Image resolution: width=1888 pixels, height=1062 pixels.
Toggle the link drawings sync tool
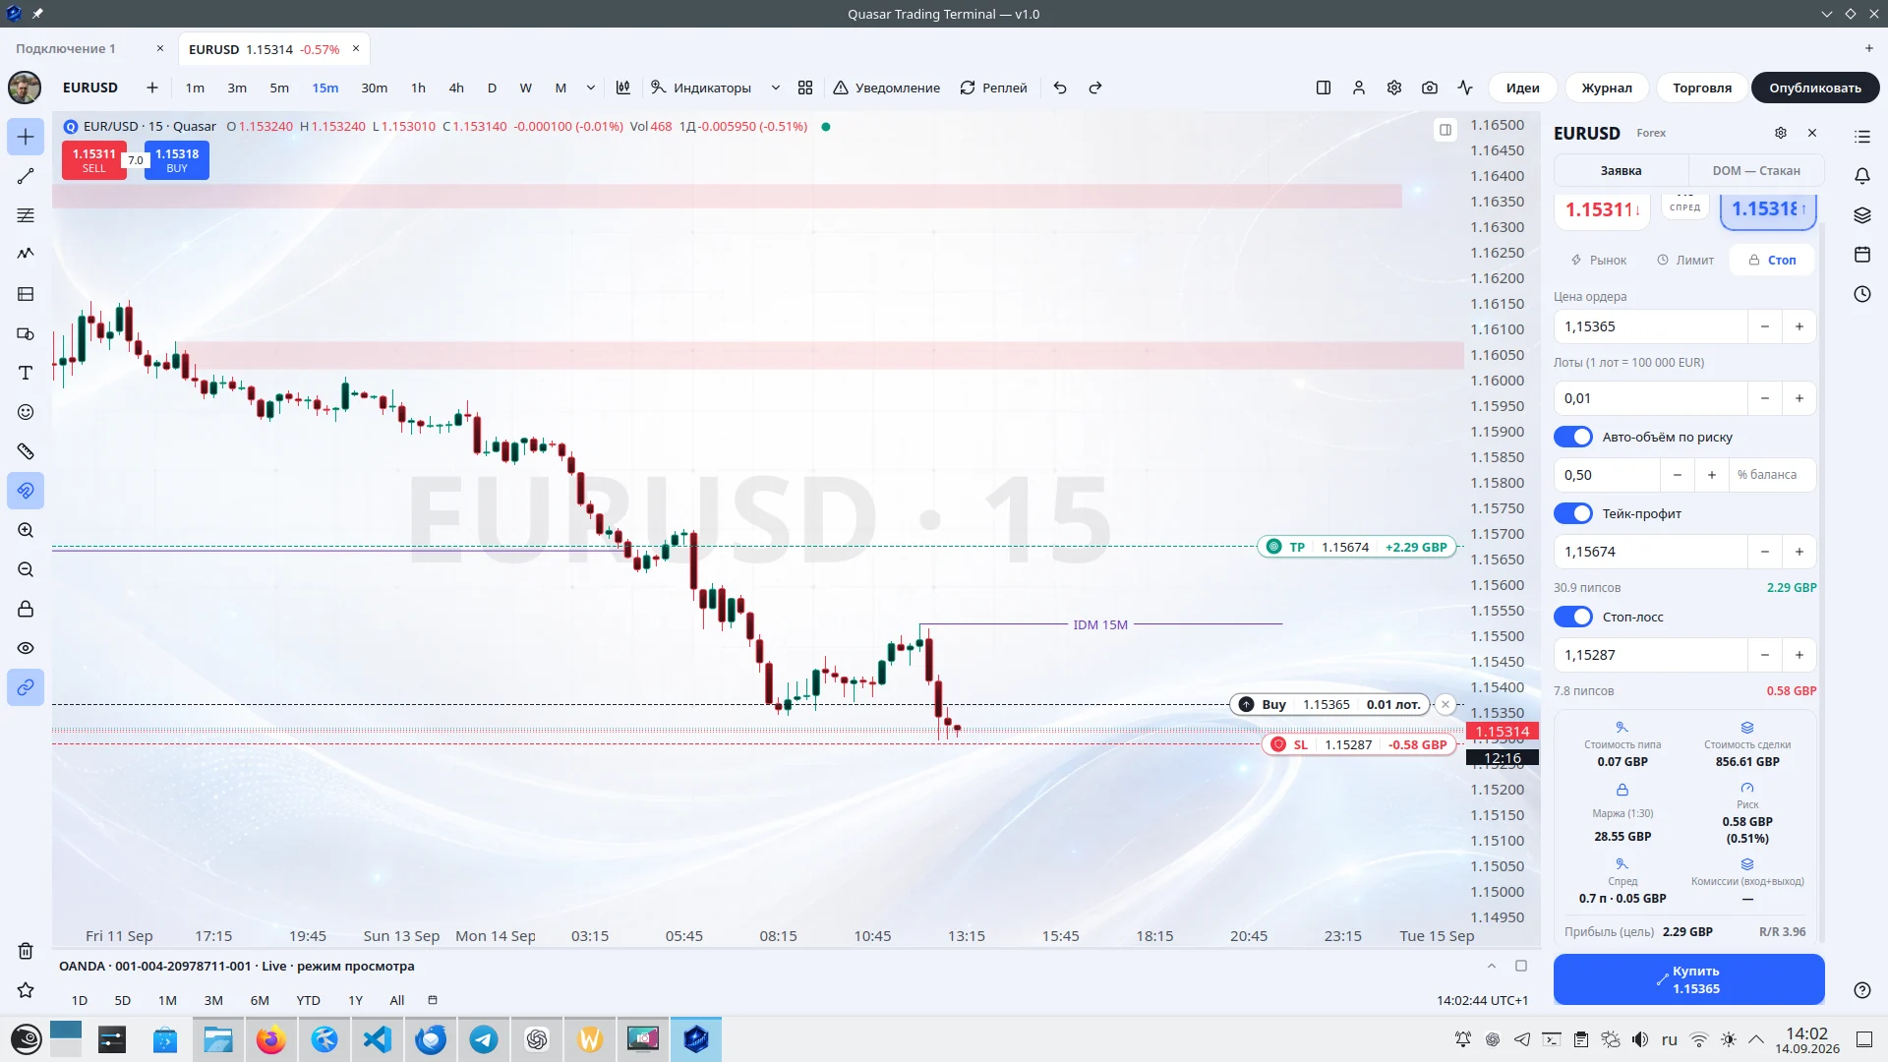(26, 687)
